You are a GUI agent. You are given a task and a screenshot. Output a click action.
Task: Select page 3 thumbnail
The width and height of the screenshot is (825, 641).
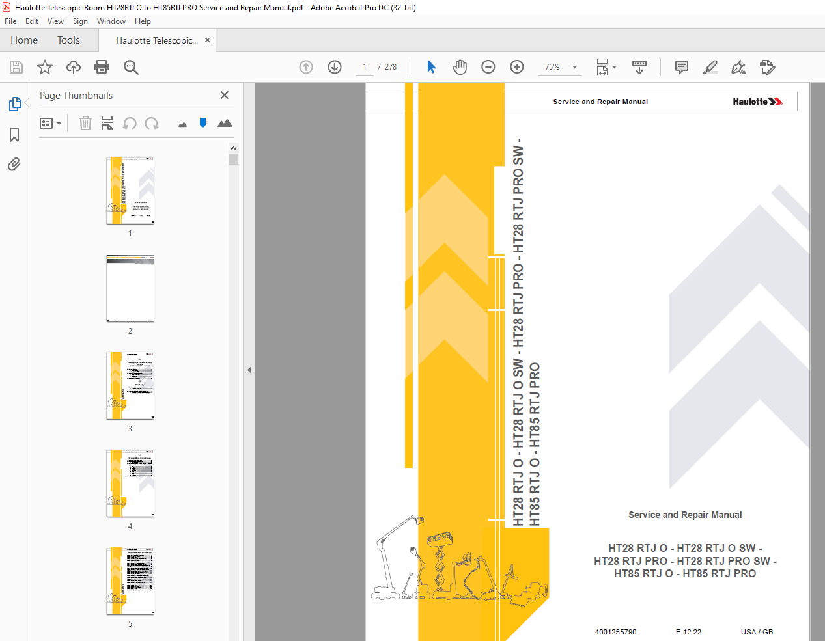[130, 386]
